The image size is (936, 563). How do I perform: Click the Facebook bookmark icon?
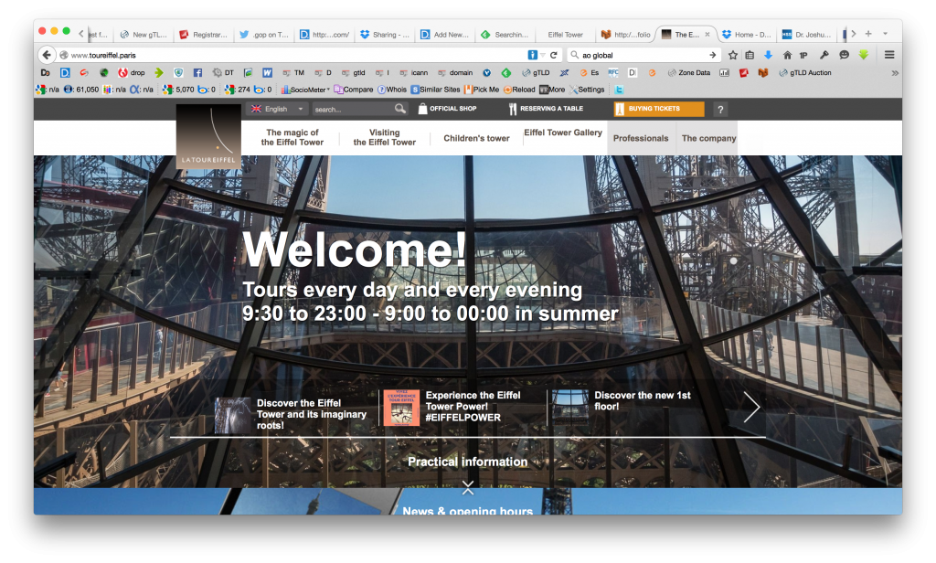(197, 73)
